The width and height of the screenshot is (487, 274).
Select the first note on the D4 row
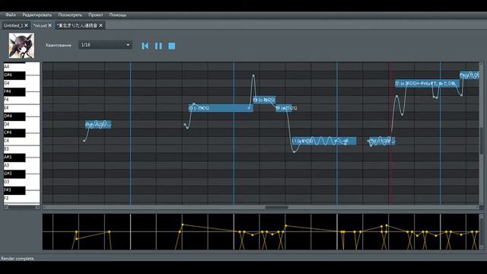[98, 125]
